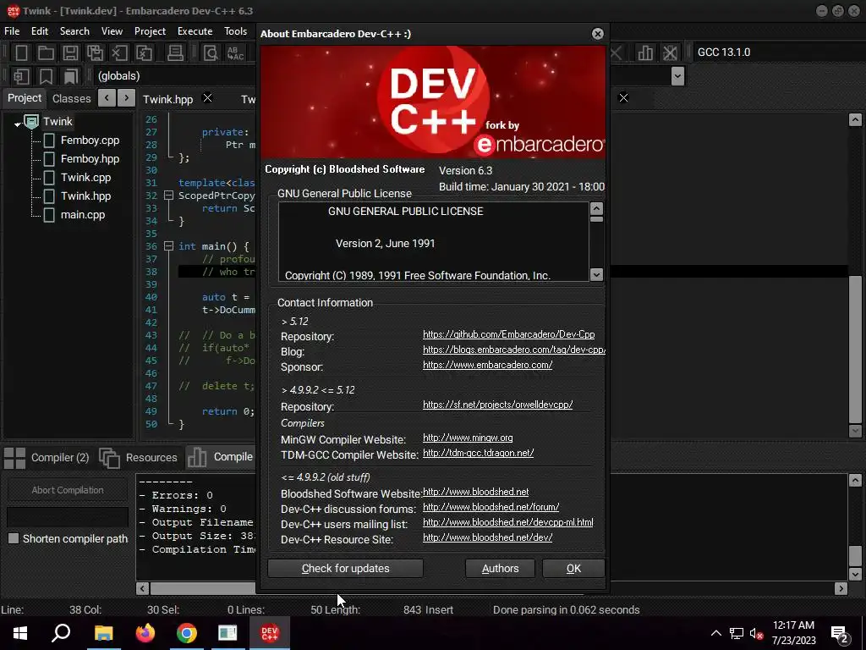
Task: Click the right tab navigation arrow
Action: coord(127,98)
